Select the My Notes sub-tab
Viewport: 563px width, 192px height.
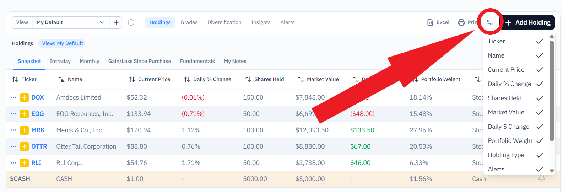point(235,61)
